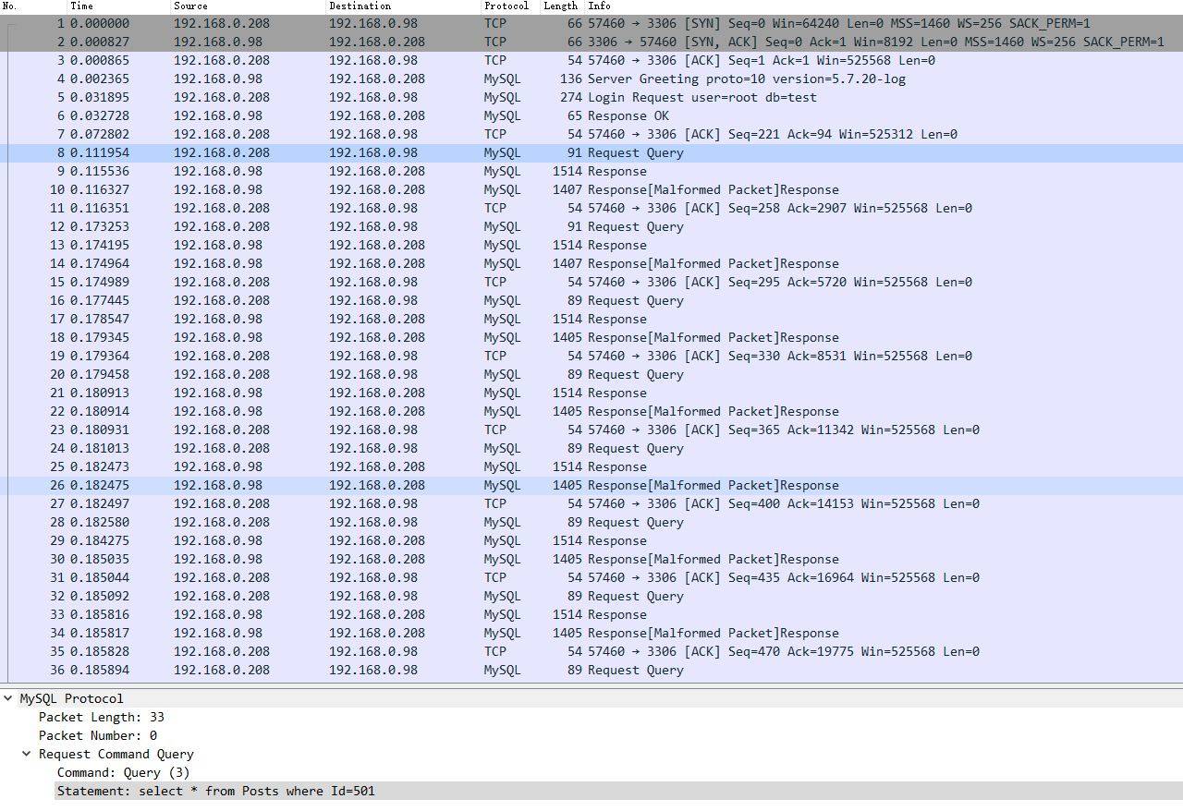This screenshot has height=811, width=1183.
Task: Sort packets by the Length column
Action: click(x=559, y=6)
